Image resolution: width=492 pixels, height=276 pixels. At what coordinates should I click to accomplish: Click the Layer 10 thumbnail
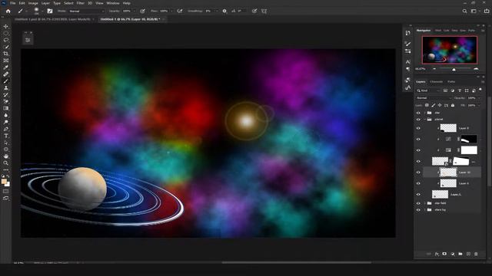[x=448, y=172]
